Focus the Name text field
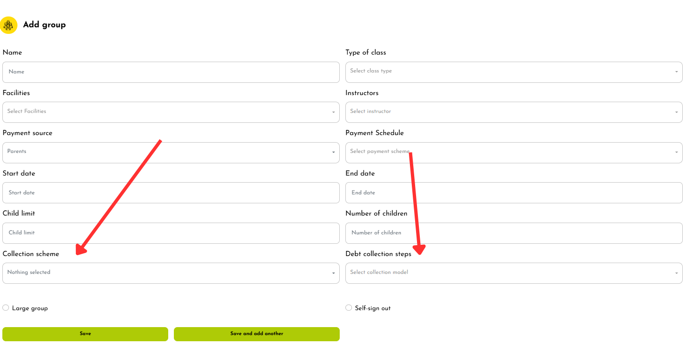Viewport: 695px width, 361px height. coord(171,72)
